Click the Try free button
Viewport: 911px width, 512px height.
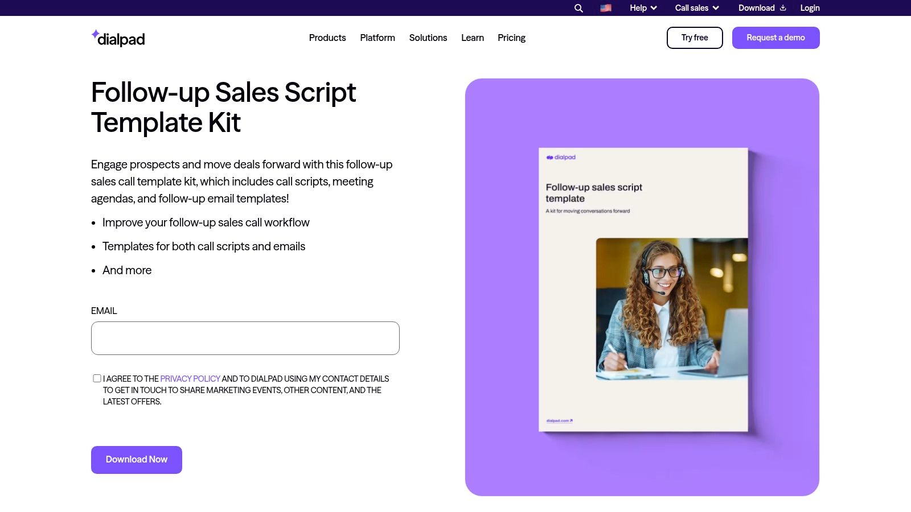[x=695, y=38]
